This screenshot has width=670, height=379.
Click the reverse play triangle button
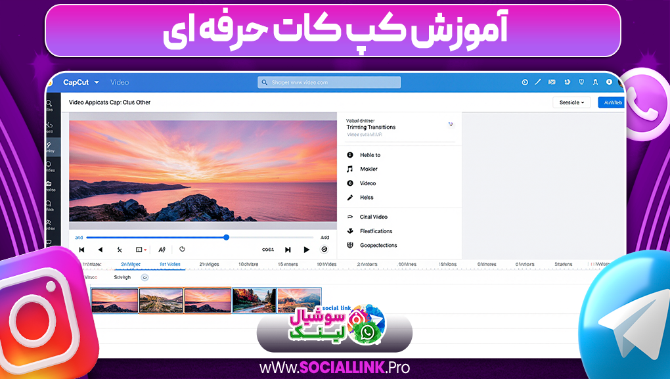pos(100,250)
